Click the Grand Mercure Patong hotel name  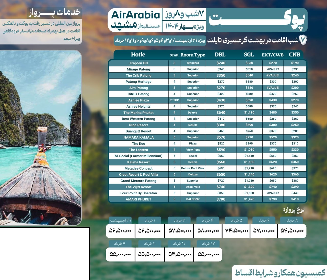138,181
